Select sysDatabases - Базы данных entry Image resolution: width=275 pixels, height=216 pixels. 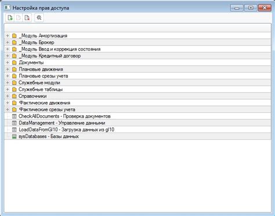click(49, 136)
